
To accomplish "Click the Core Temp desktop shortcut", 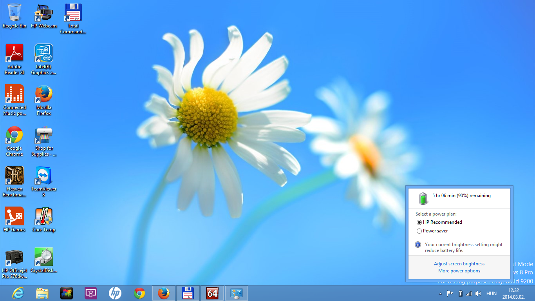I will click(44, 219).
